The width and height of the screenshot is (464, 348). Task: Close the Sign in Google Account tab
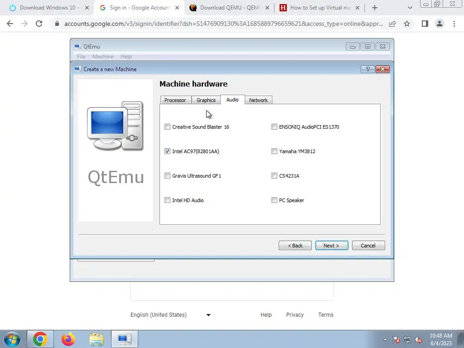tap(177, 8)
